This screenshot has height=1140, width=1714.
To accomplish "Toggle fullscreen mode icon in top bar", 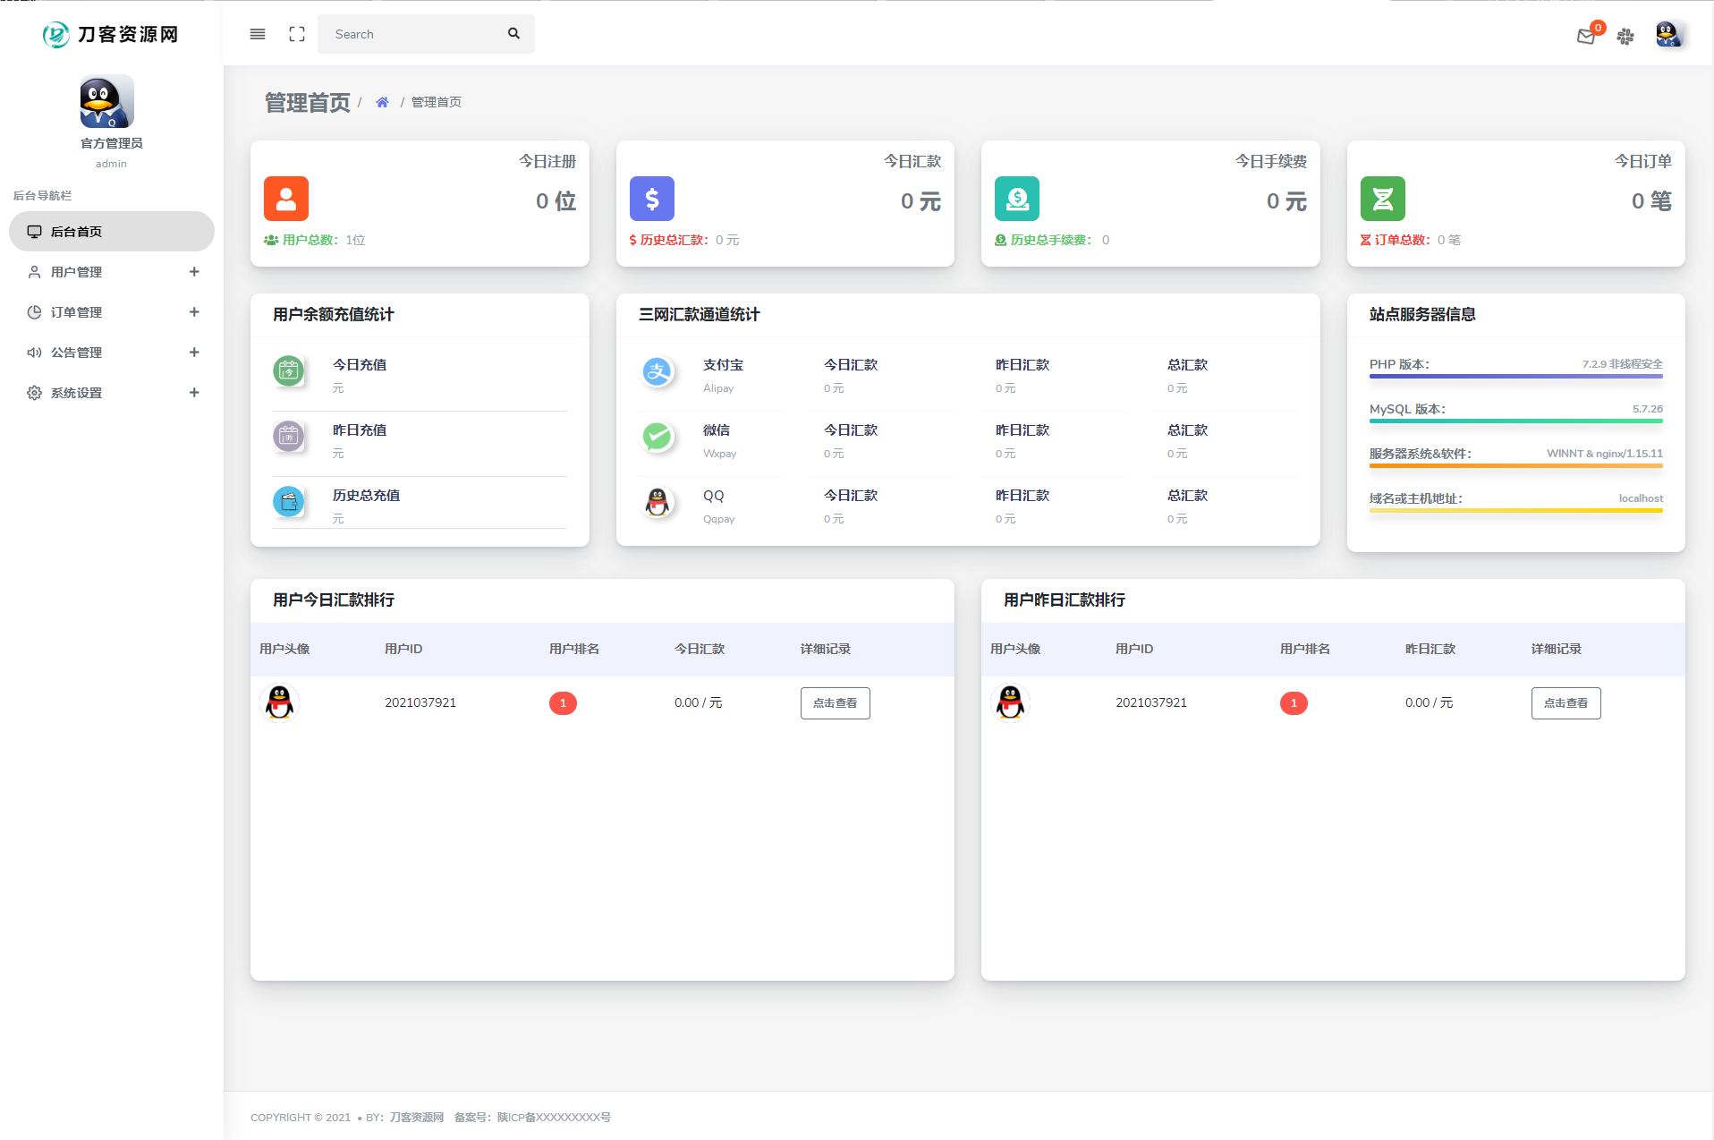I will (297, 34).
